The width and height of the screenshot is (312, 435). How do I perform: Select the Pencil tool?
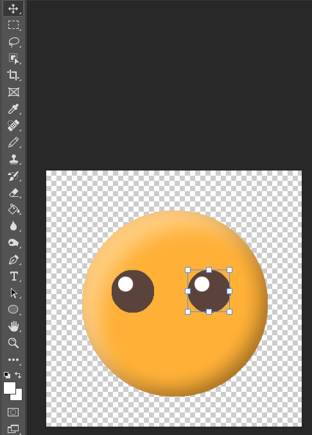(x=13, y=142)
